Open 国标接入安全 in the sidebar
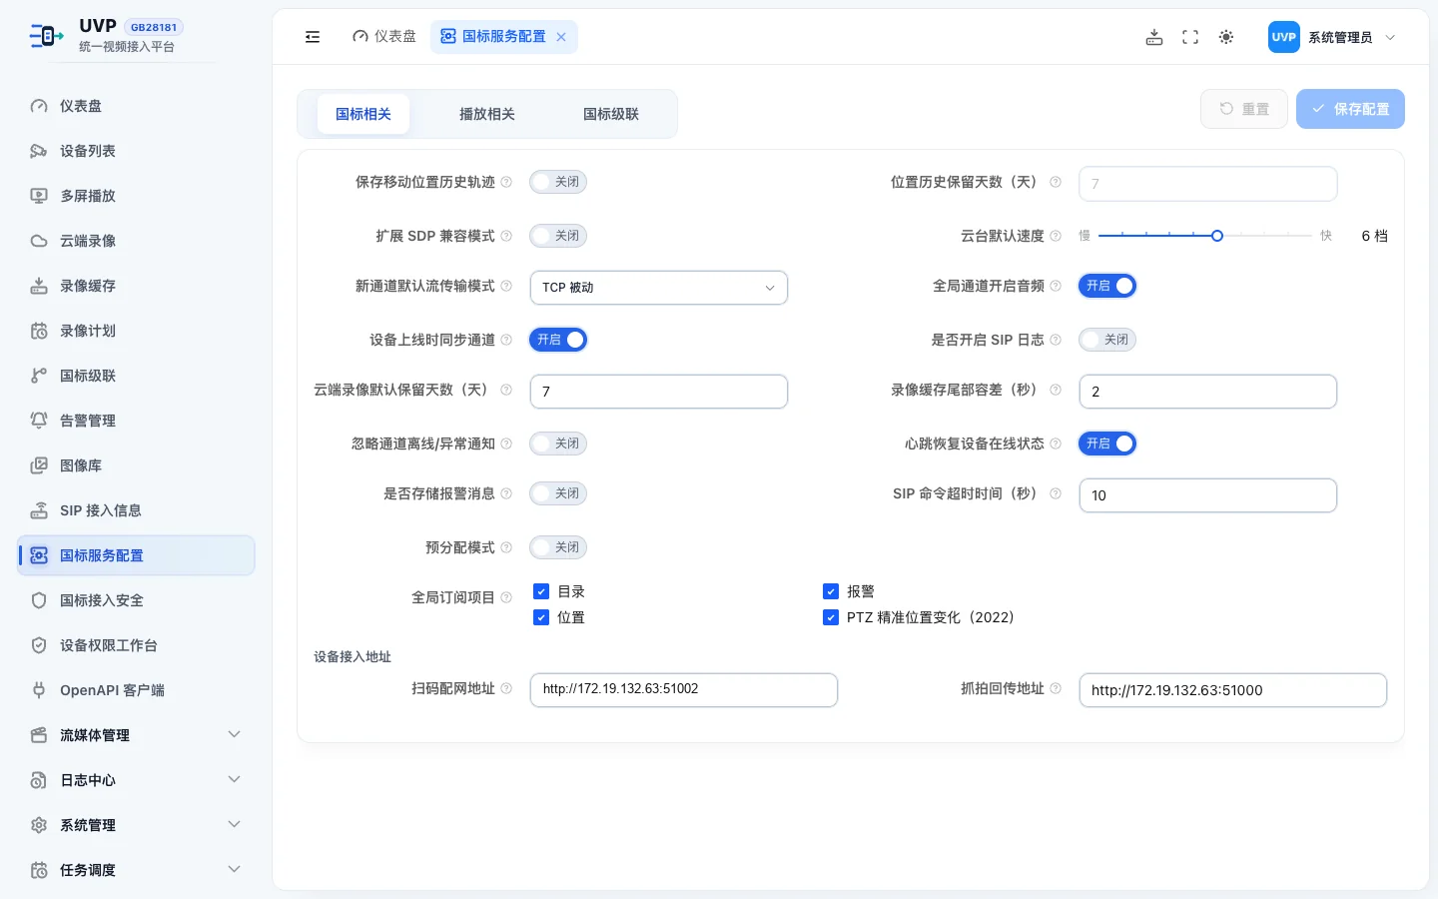Image resolution: width=1438 pixels, height=899 pixels. click(136, 600)
